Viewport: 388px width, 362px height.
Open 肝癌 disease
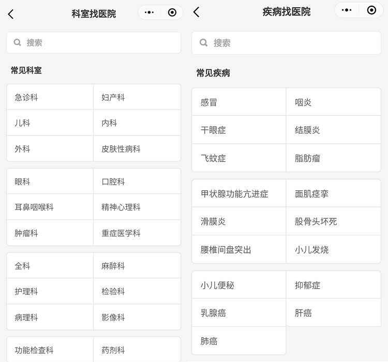(333, 313)
